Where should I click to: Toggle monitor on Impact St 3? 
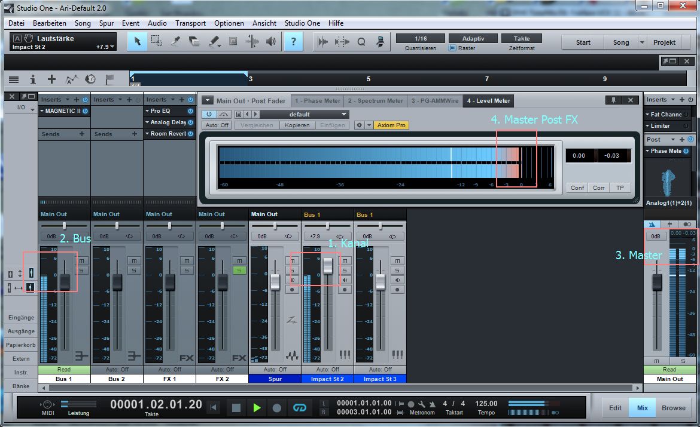click(397, 280)
